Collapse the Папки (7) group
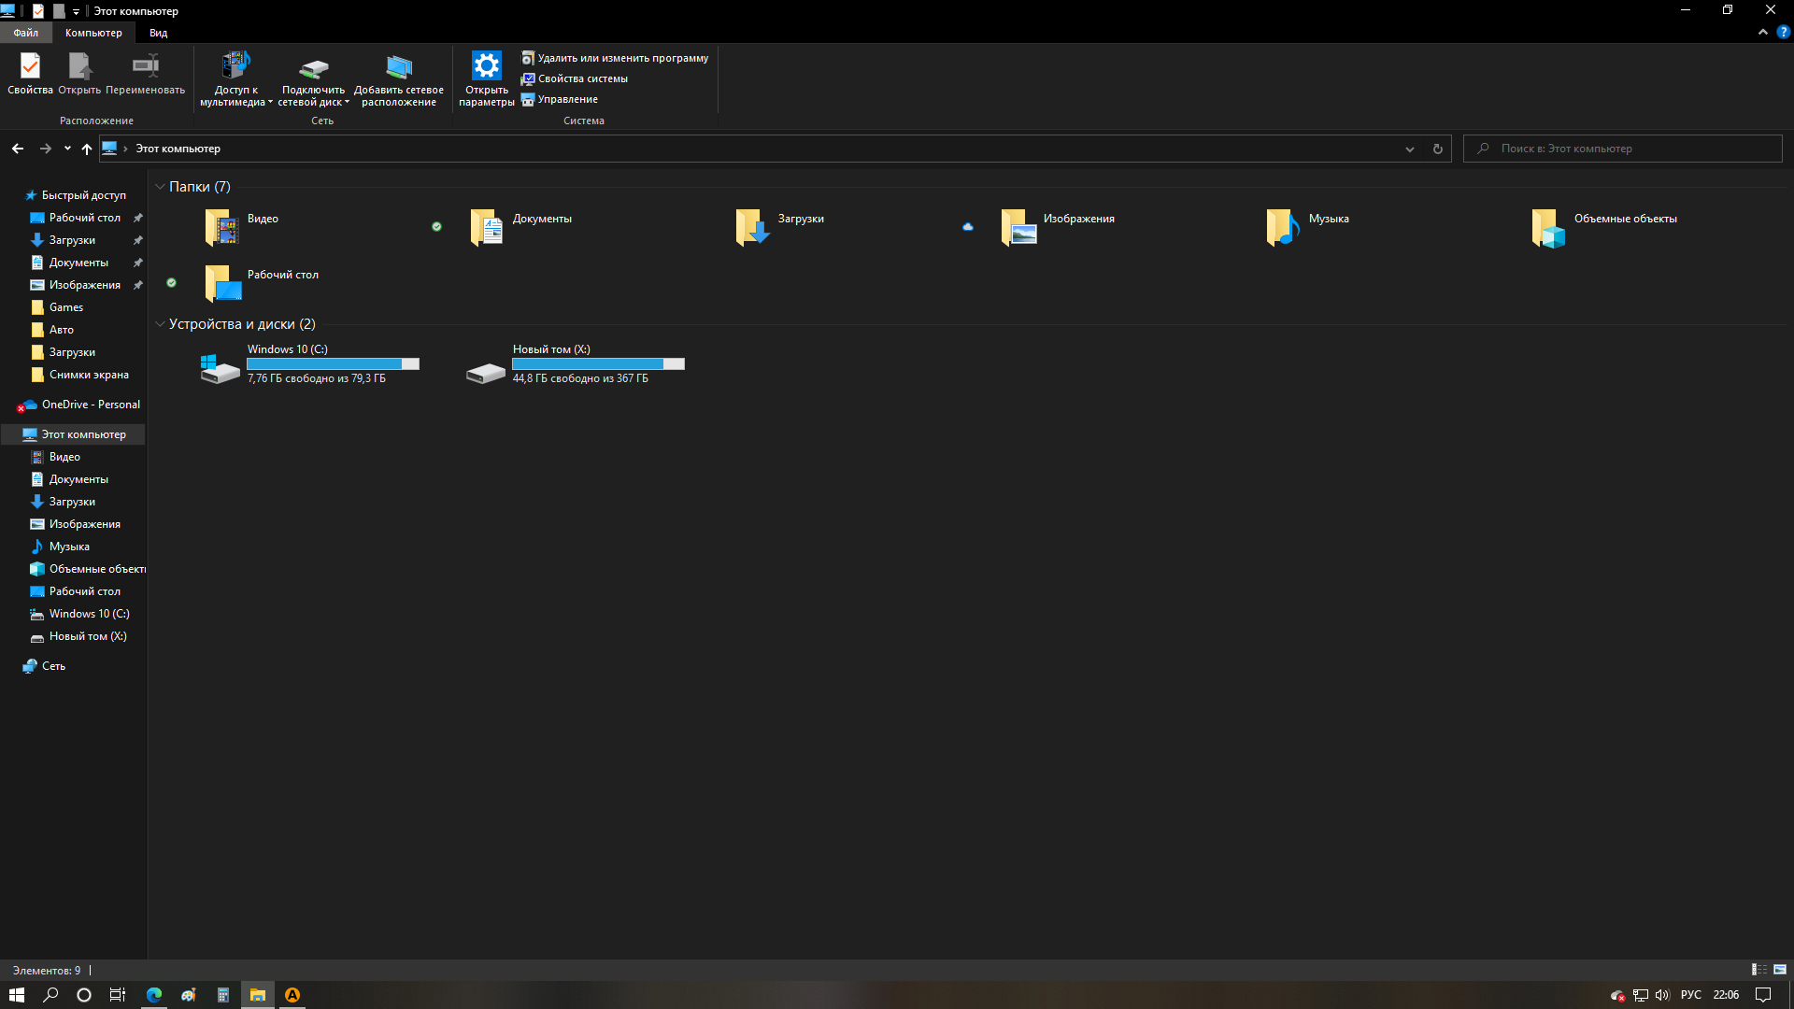This screenshot has height=1009, width=1794. tap(160, 187)
